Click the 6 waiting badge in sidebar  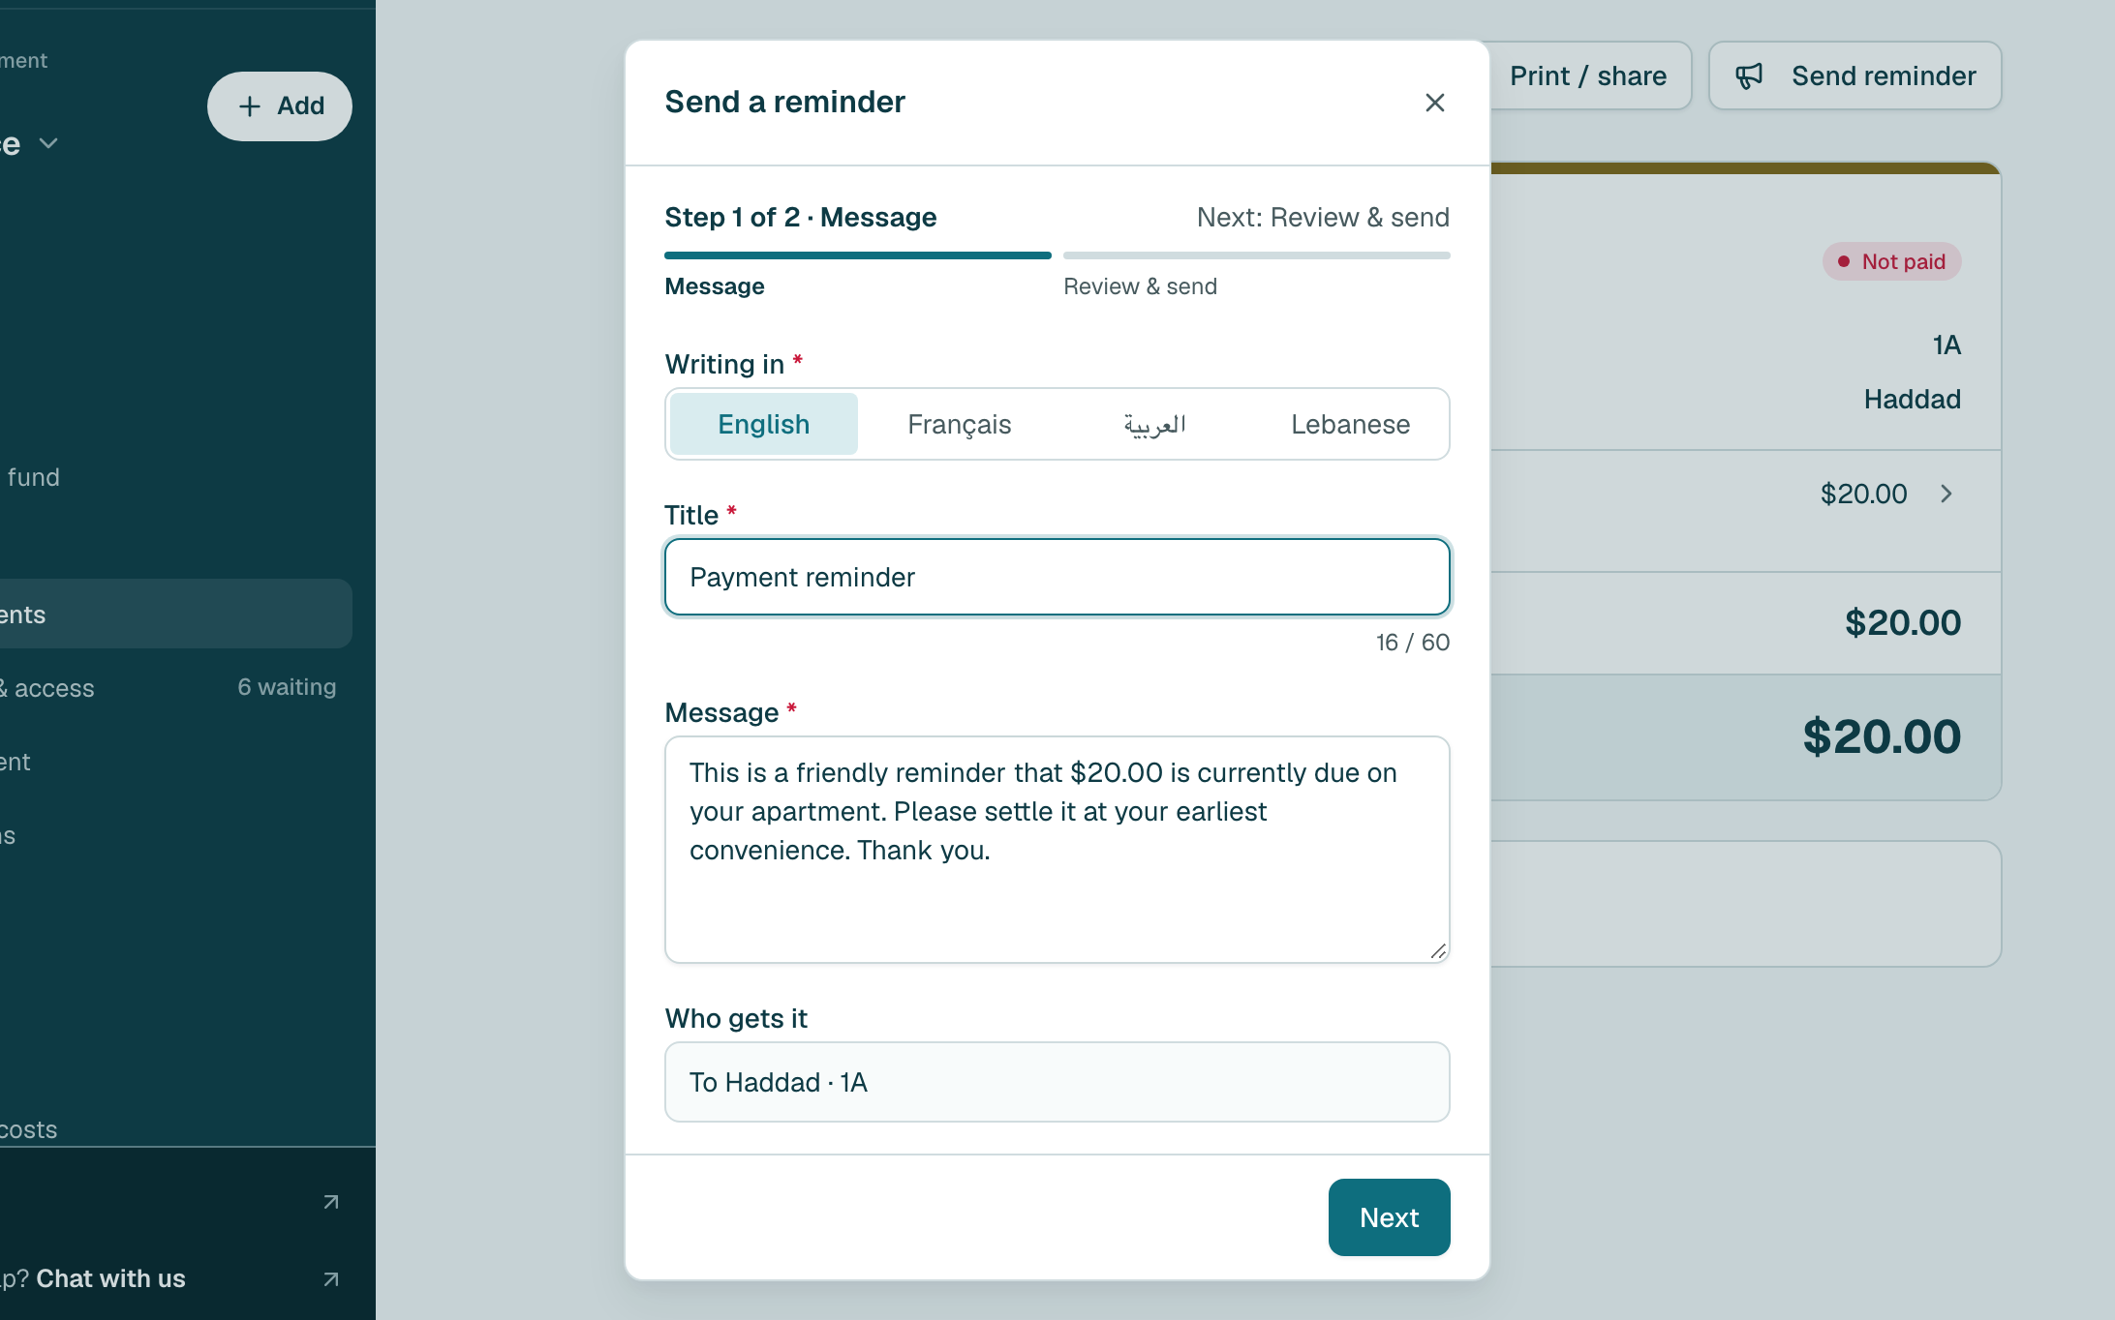point(287,687)
